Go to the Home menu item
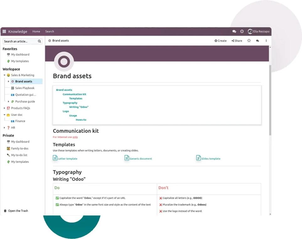The width and height of the screenshot is (302, 239). click(x=36, y=31)
